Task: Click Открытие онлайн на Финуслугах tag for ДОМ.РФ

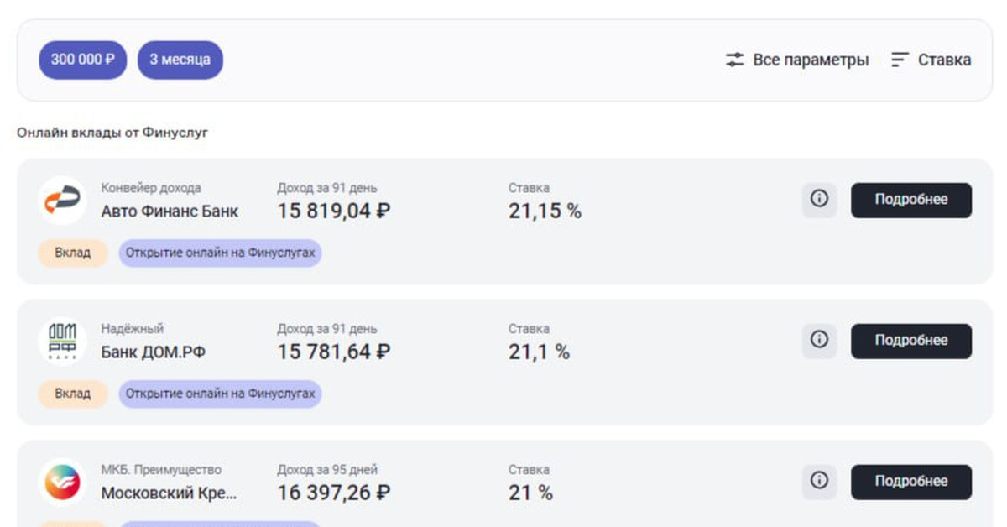Action: pos(220,394)
